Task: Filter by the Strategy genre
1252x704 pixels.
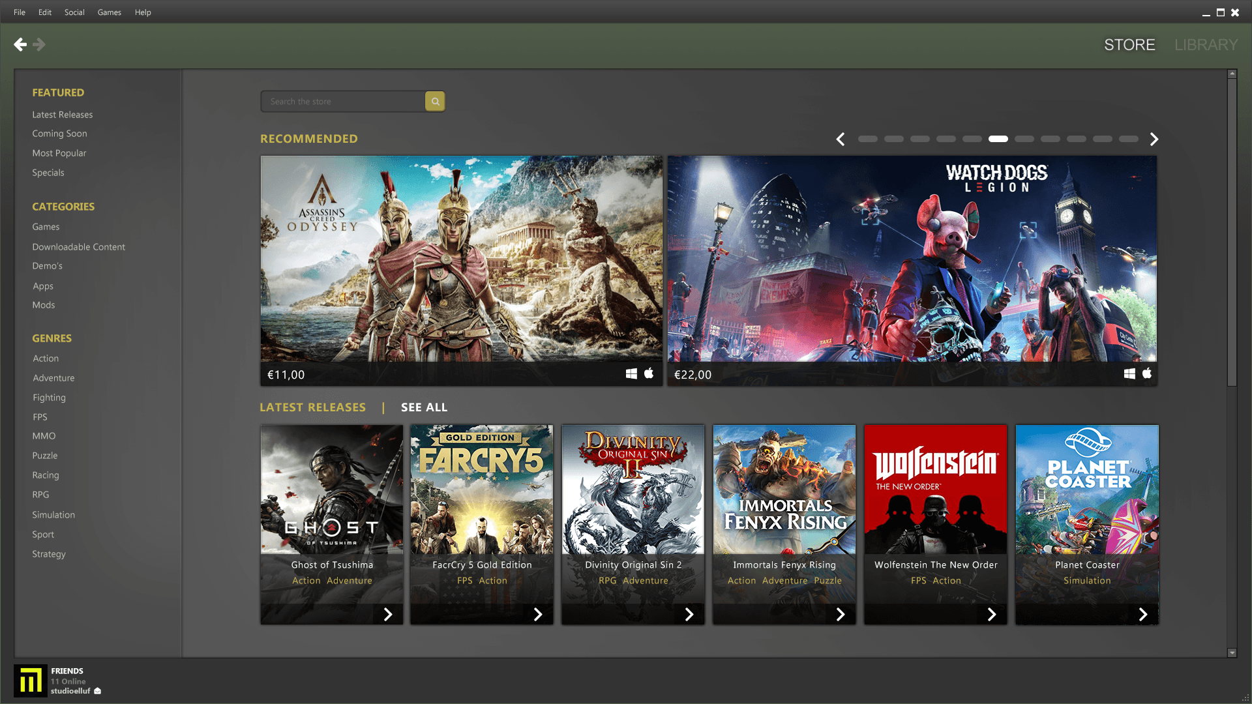Action: click(x=49, y=554)
